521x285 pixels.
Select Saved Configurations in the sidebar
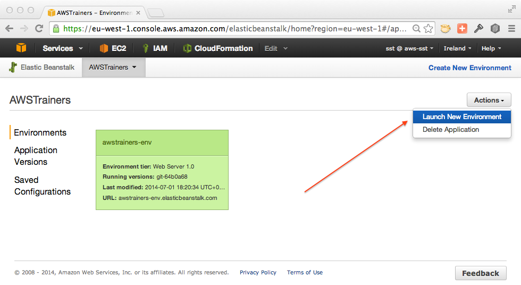[x=43, y=186]
